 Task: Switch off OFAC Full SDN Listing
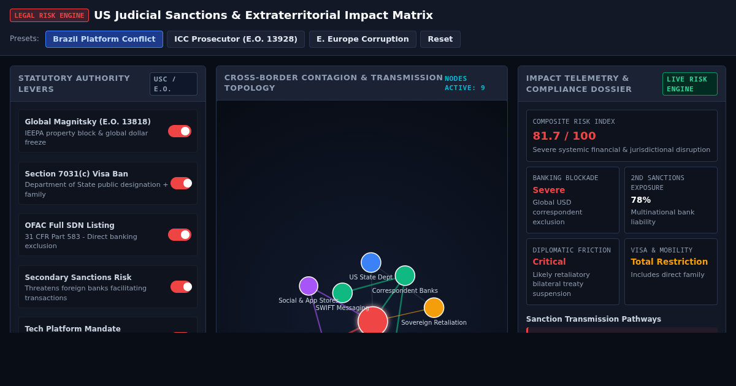tap(180, 235)
